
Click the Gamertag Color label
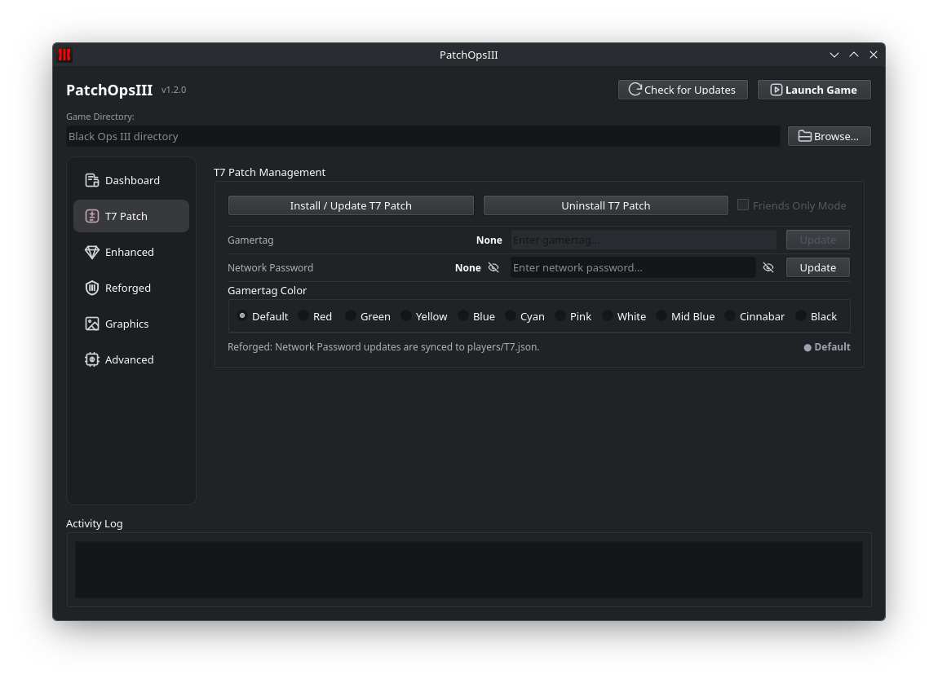(267, 290)
